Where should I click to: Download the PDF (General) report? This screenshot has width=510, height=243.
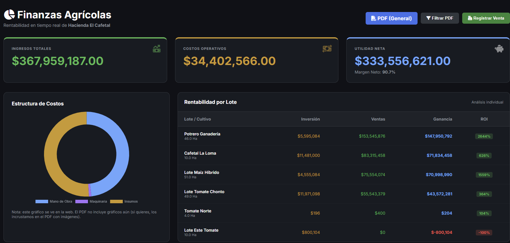[391, 18]
